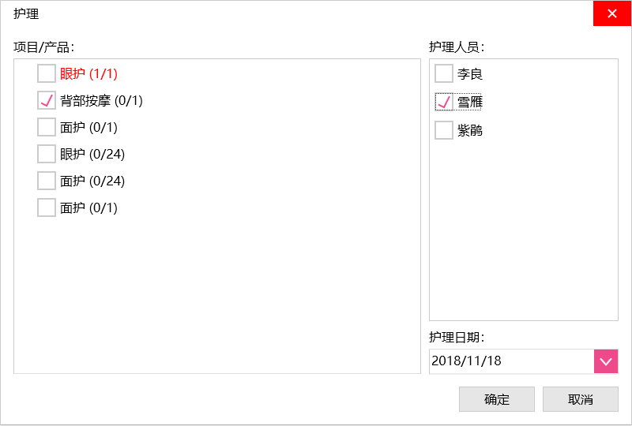
Task: Tick the 眼护 (0/24) checkbox
Action: tap(47, 155)
